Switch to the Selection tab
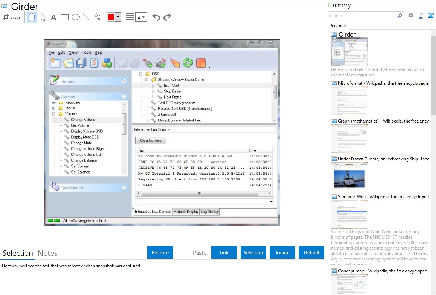 pos(18,253)
